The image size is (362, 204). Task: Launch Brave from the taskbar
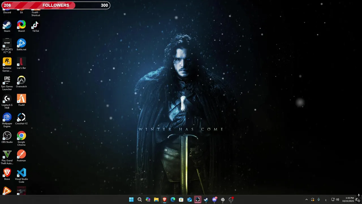pos(165,199)
